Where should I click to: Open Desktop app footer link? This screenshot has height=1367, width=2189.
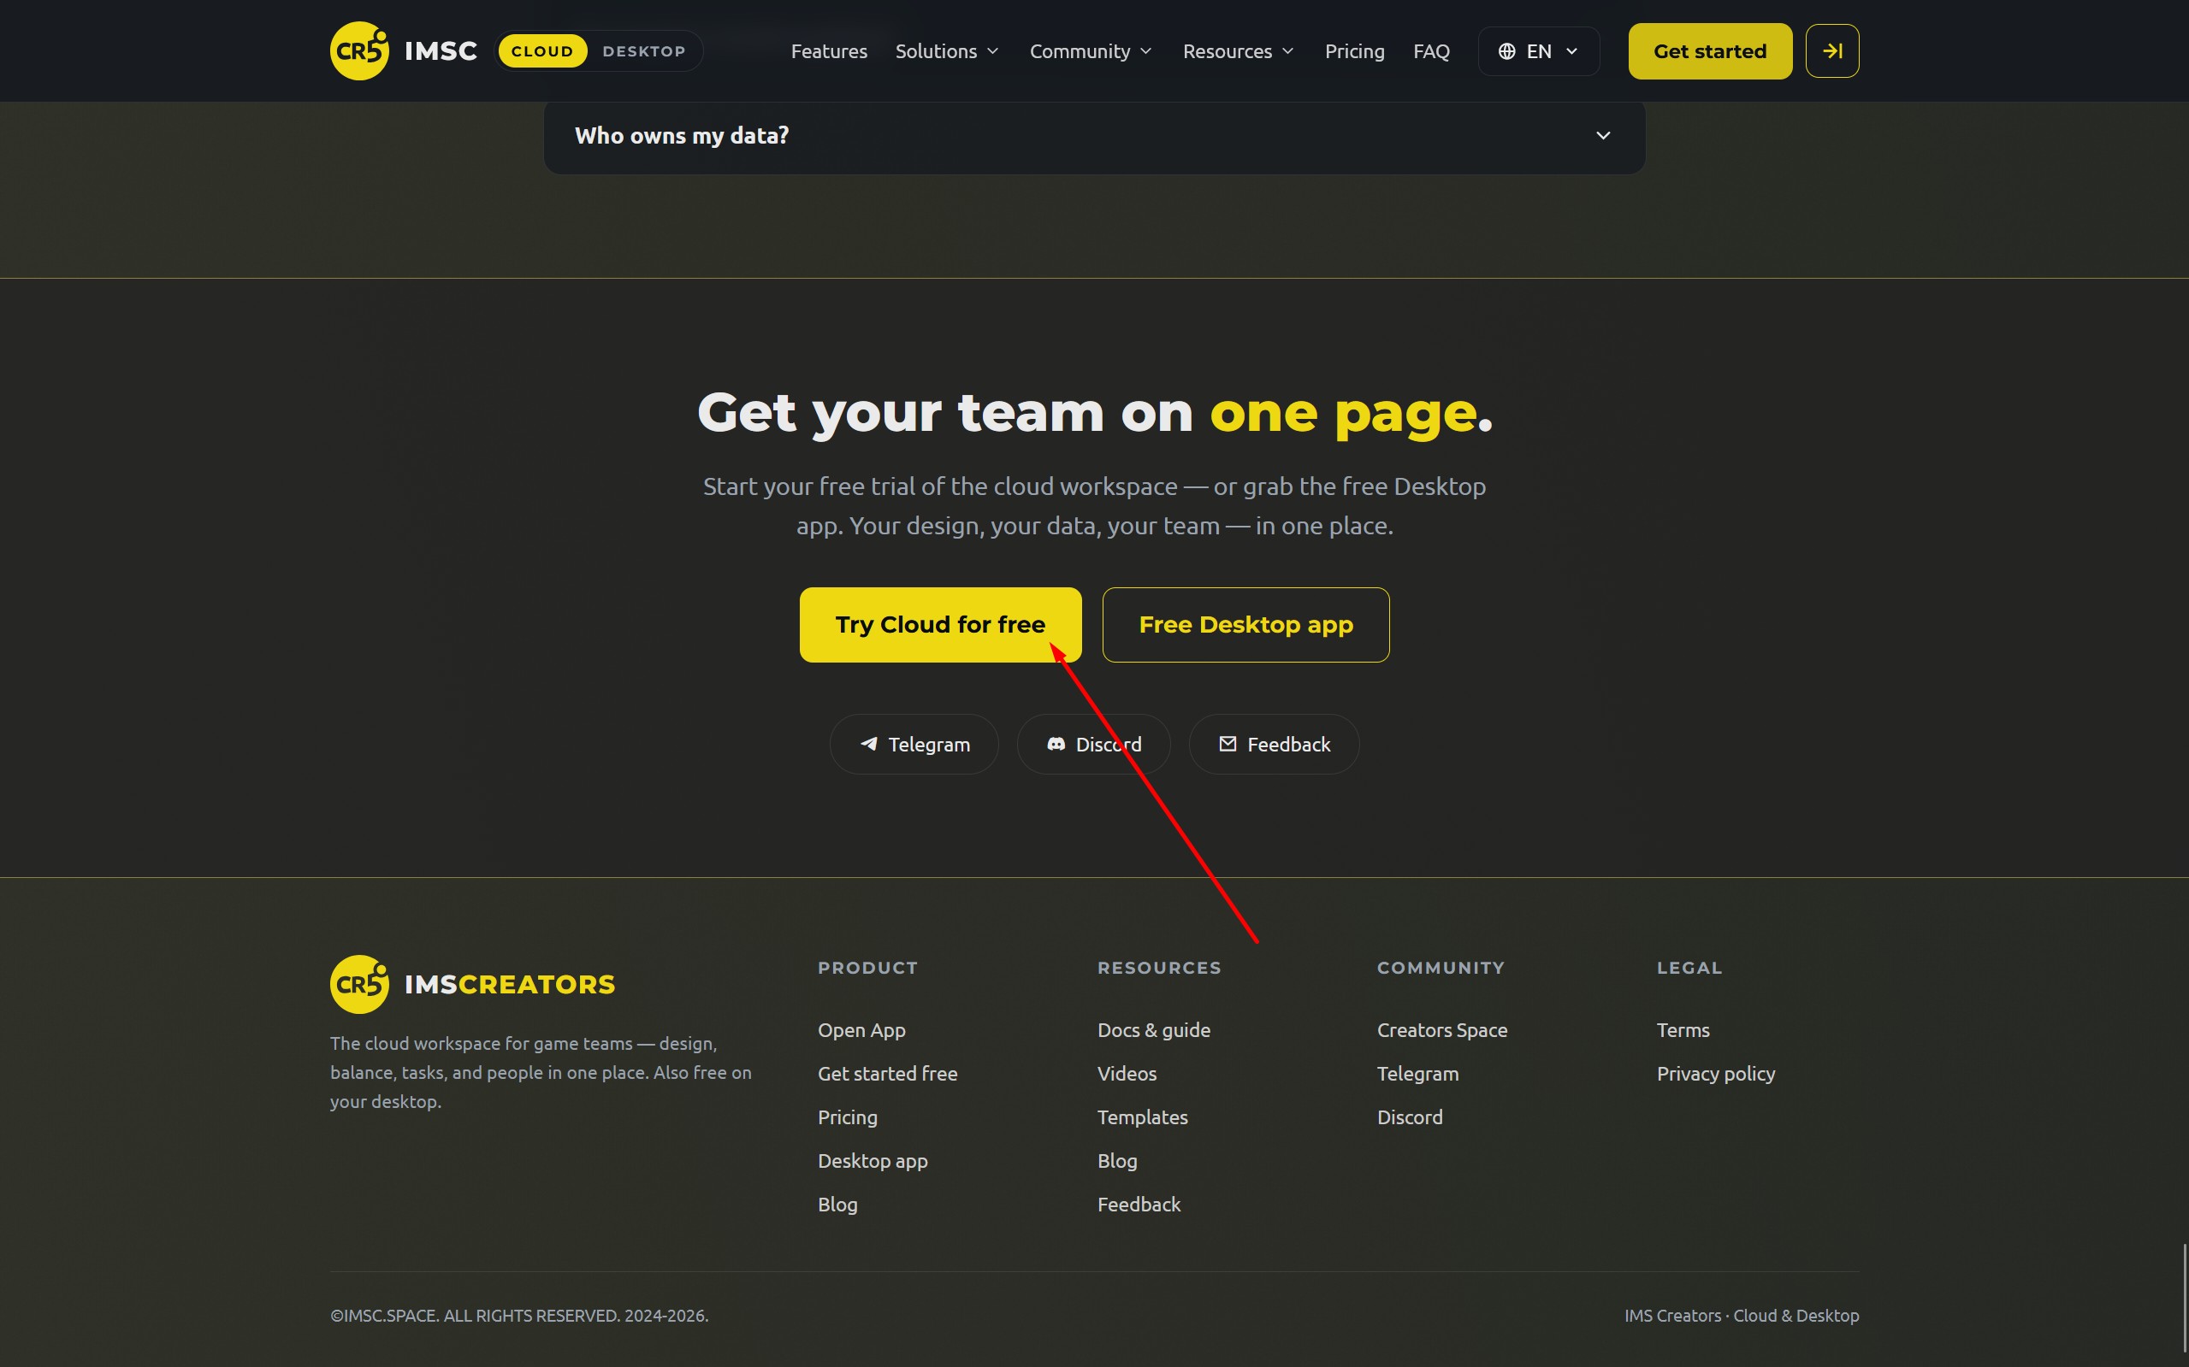pos(872,1161)
